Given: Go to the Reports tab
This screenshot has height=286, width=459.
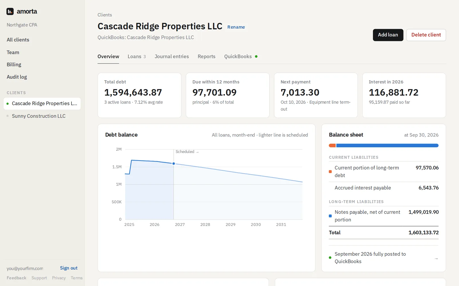Looking at the screenshot, I should pos(207,56).
